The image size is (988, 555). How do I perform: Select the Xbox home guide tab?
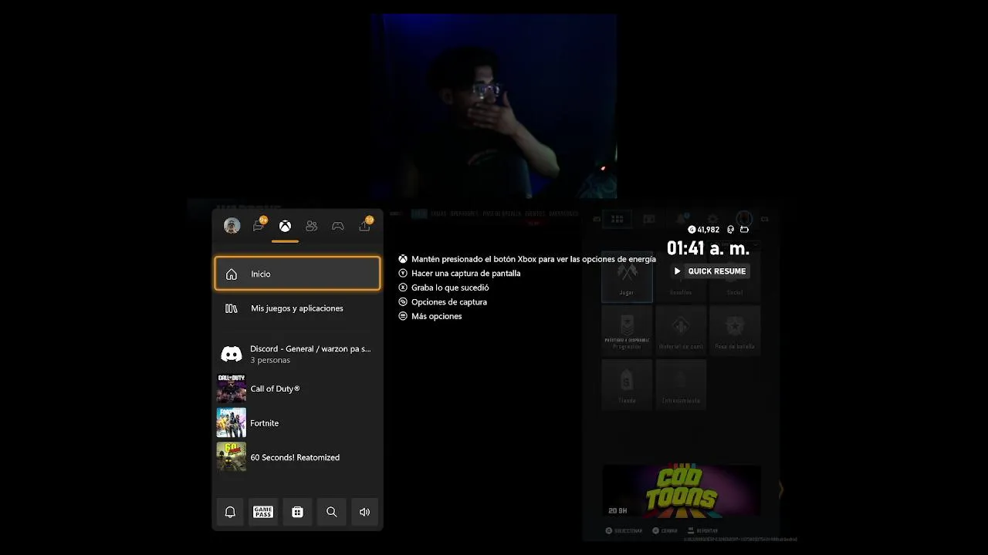click(x=285, y=226)
